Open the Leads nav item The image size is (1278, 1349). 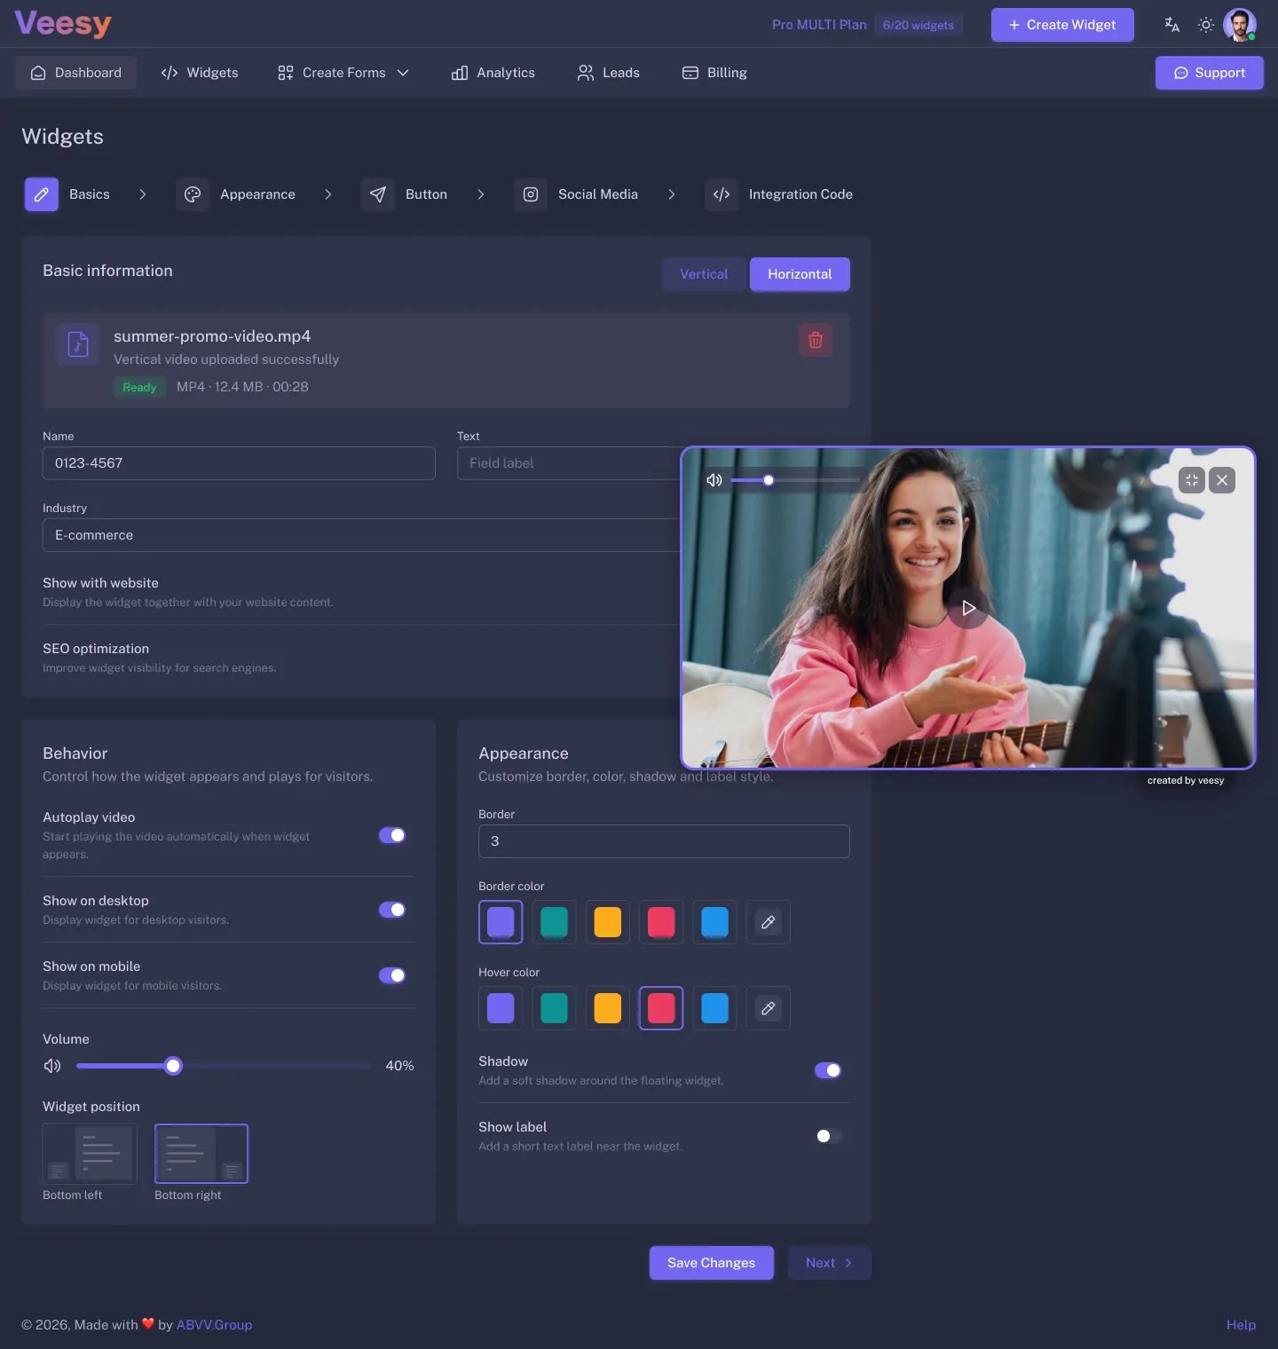point(609,73)
